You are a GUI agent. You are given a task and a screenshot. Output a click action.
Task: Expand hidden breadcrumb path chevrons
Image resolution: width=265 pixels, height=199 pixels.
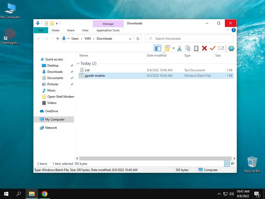tap(68, 39)
